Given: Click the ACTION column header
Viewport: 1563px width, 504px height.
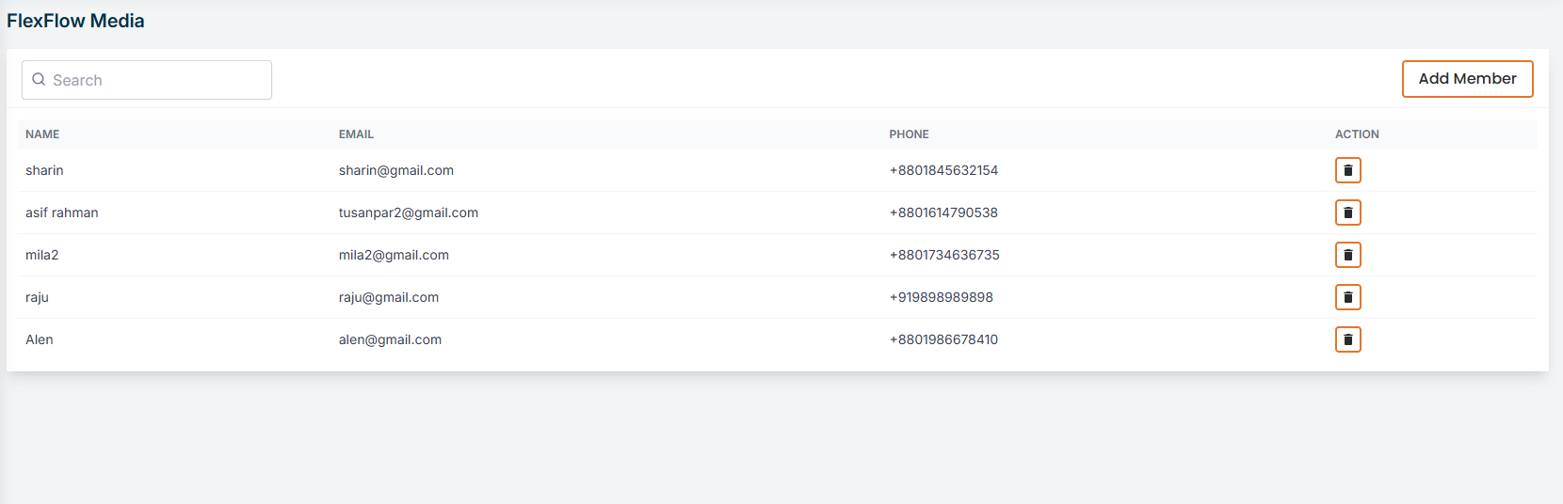Looking at the screenshot, I should pos(1357,134).
